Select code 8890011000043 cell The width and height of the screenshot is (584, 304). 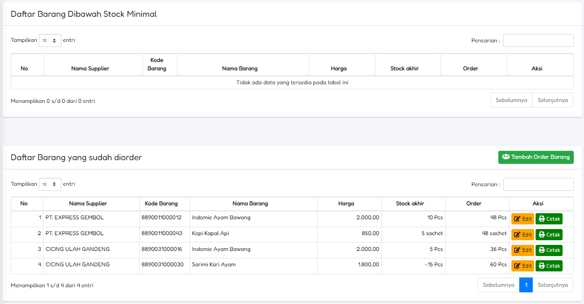click(164, 235)
